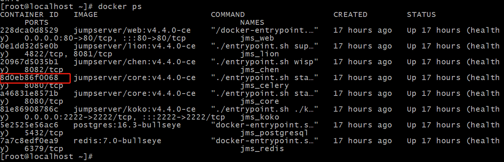
Task: Click container ID 5e2525e56ac6
Action: (x=29, y=125)
